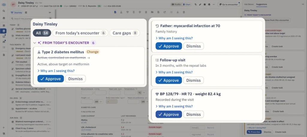Viewport: 307px width, 137px height.
Task: Open the task list icon in left sidebar
Action: click(x=4, y=47)
